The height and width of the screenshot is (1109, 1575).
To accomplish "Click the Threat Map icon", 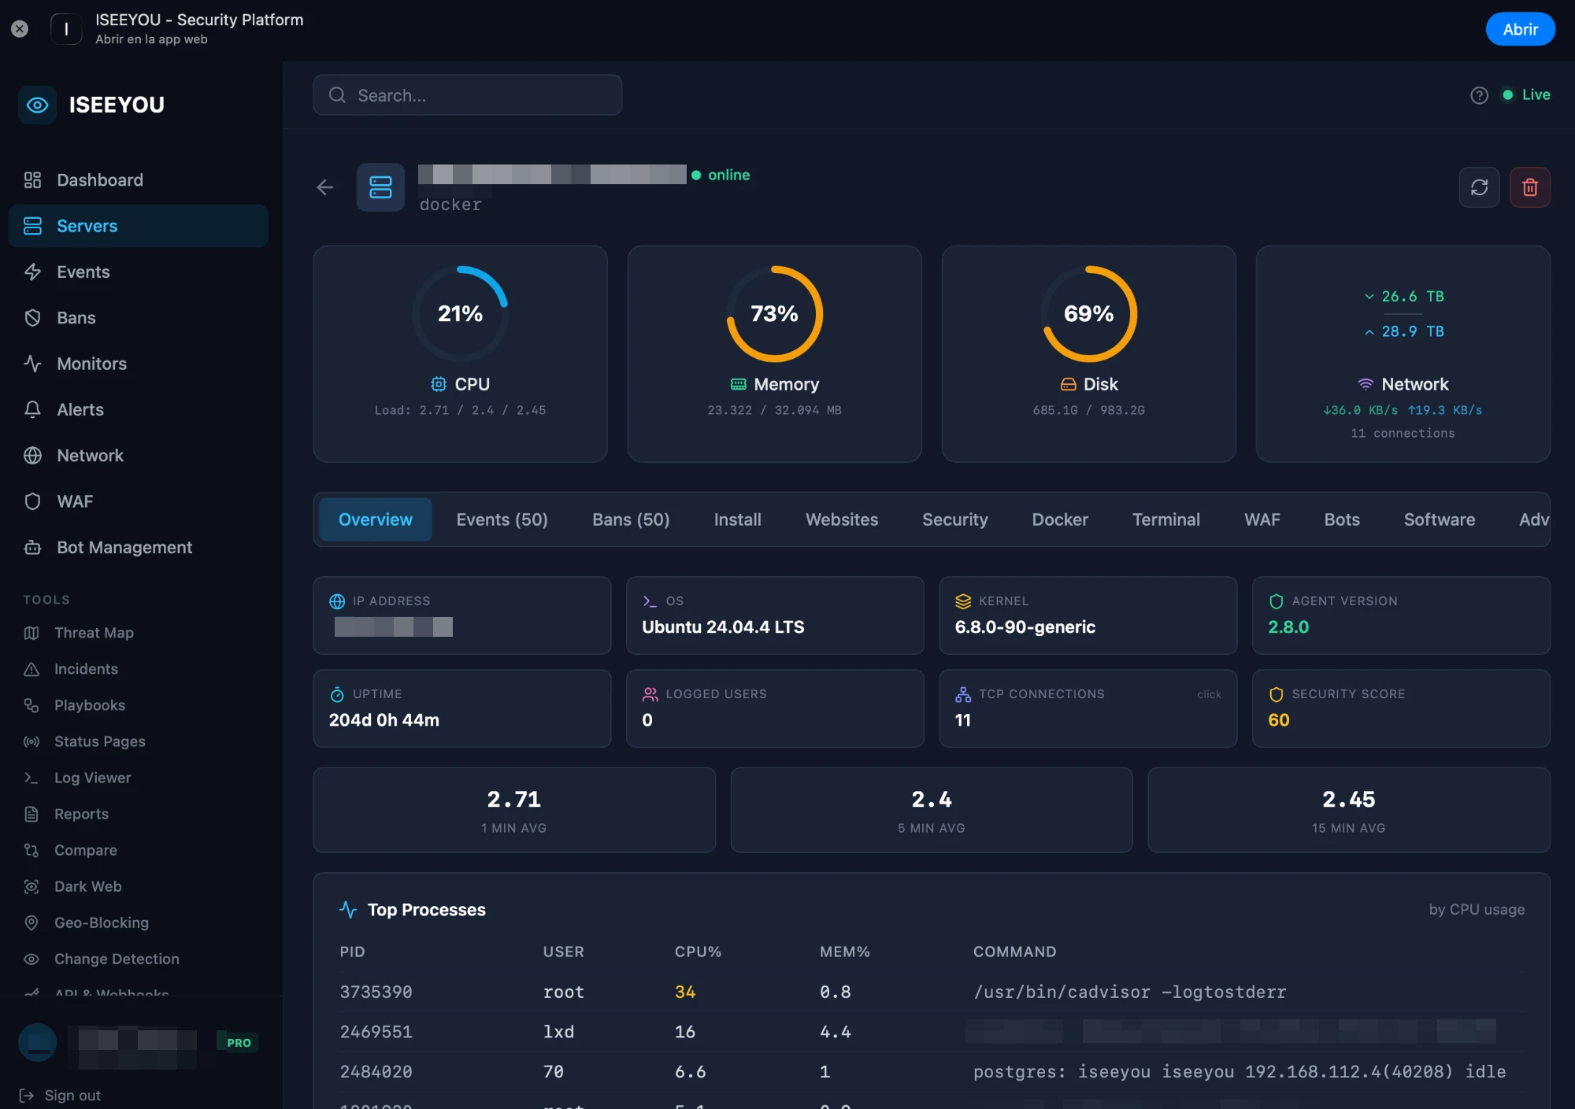I will pyautogui.click(x=31, y=633).
